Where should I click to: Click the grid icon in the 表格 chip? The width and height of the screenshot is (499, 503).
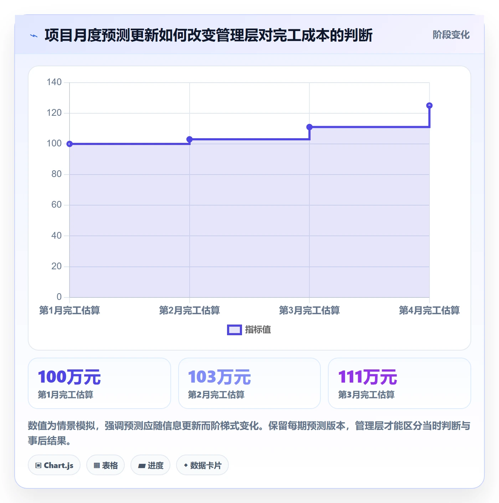tap(97, 466)
